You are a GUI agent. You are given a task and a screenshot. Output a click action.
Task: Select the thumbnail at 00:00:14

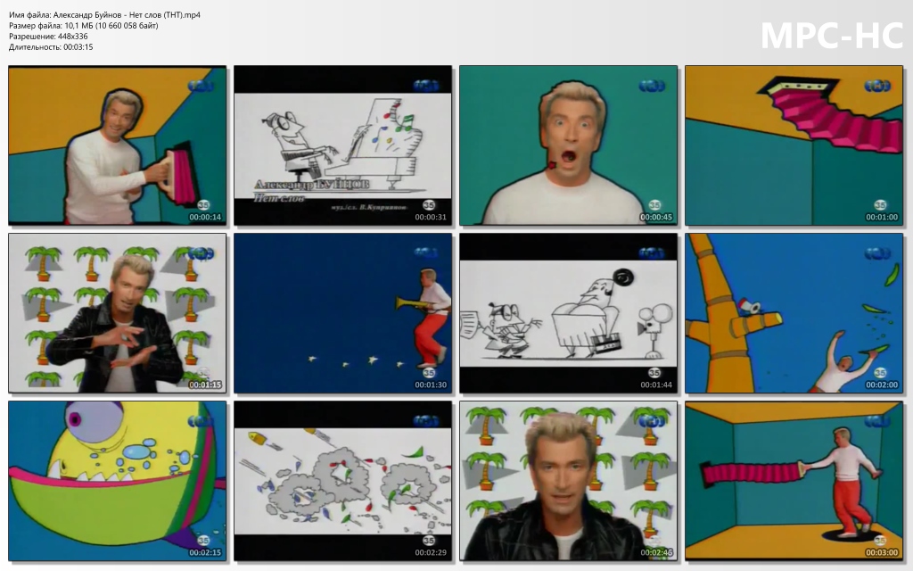117,145
